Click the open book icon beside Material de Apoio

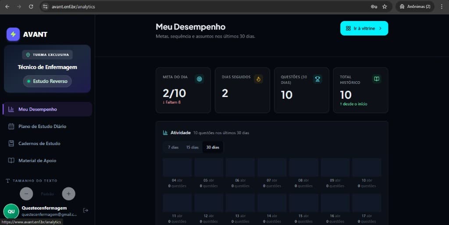(x=11, y=160)
